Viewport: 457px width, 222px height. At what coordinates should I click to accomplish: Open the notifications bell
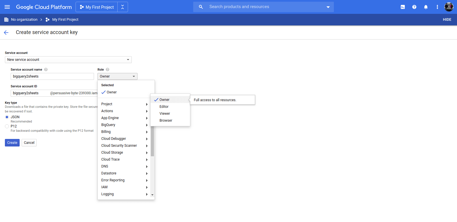click(x=426, y=7)
